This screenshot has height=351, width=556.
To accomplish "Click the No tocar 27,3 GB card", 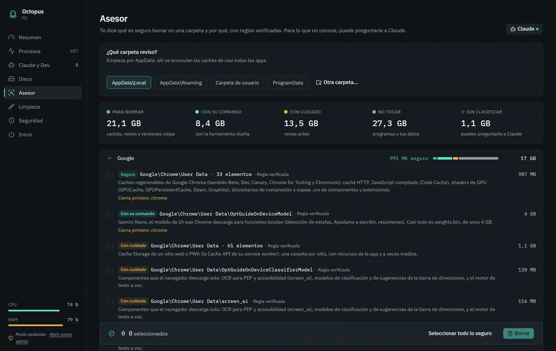I will point(410,123).
